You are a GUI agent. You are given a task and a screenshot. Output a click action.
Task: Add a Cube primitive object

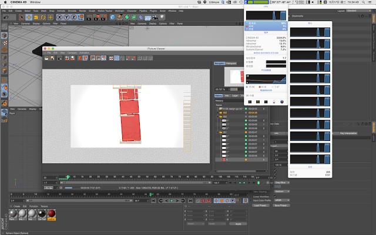[112, 17]
